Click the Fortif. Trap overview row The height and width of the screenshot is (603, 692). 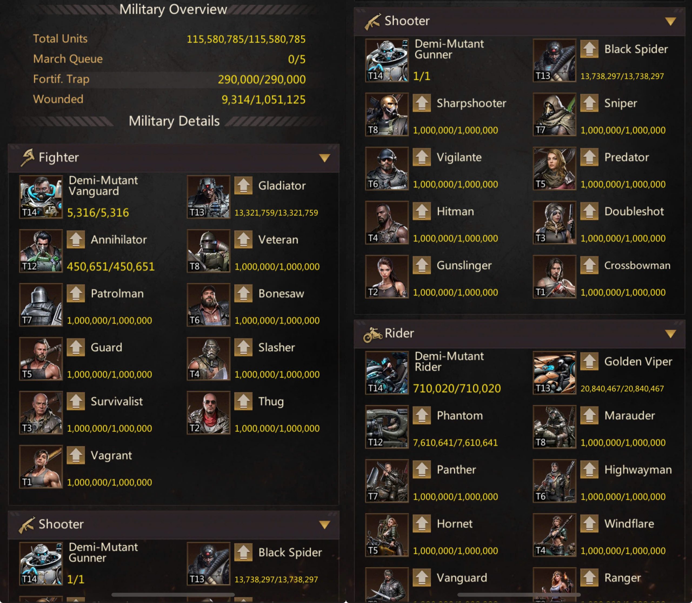169,79
